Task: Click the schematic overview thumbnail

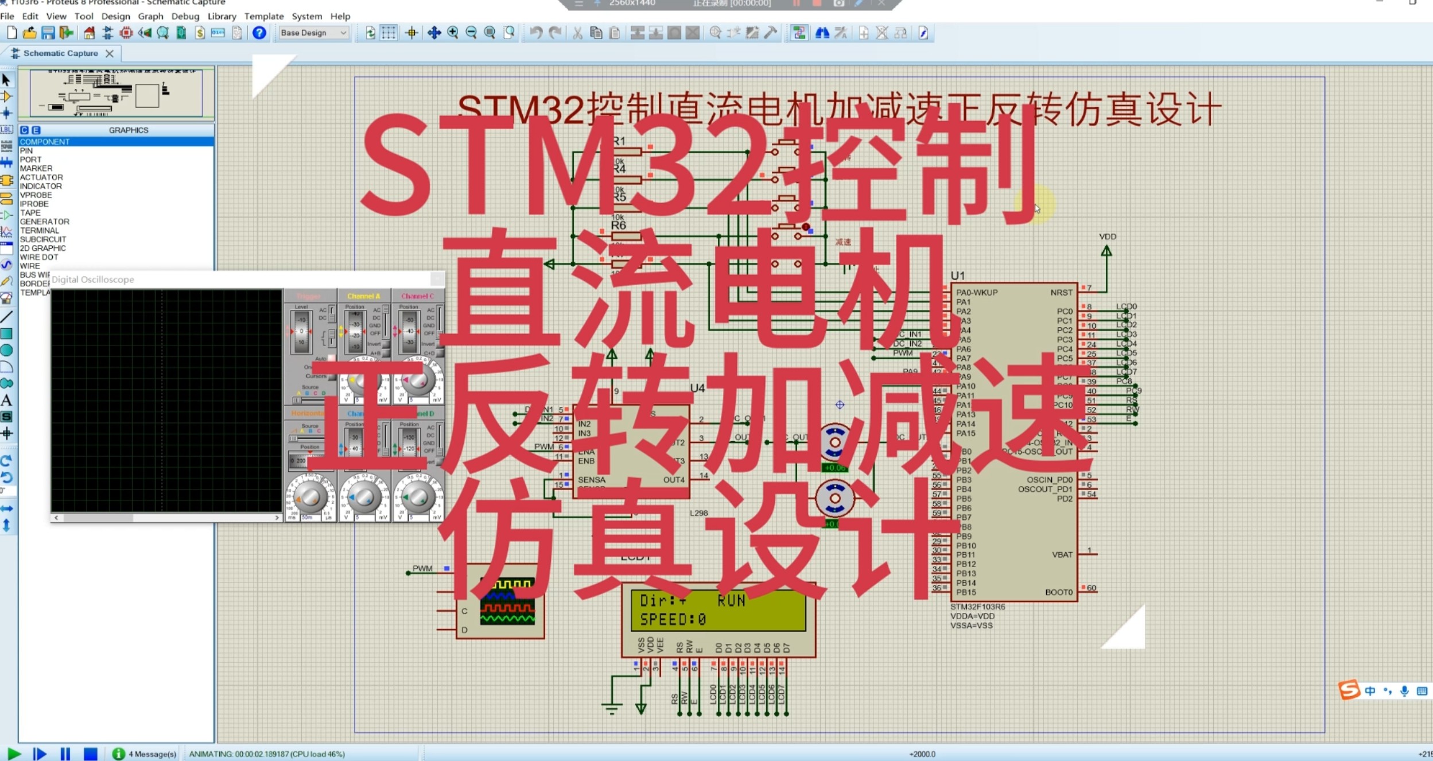Action: [x=116, y=92]
